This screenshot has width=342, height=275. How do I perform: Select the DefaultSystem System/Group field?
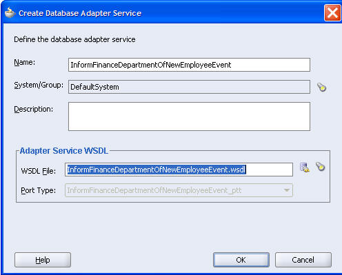(189, 87)
